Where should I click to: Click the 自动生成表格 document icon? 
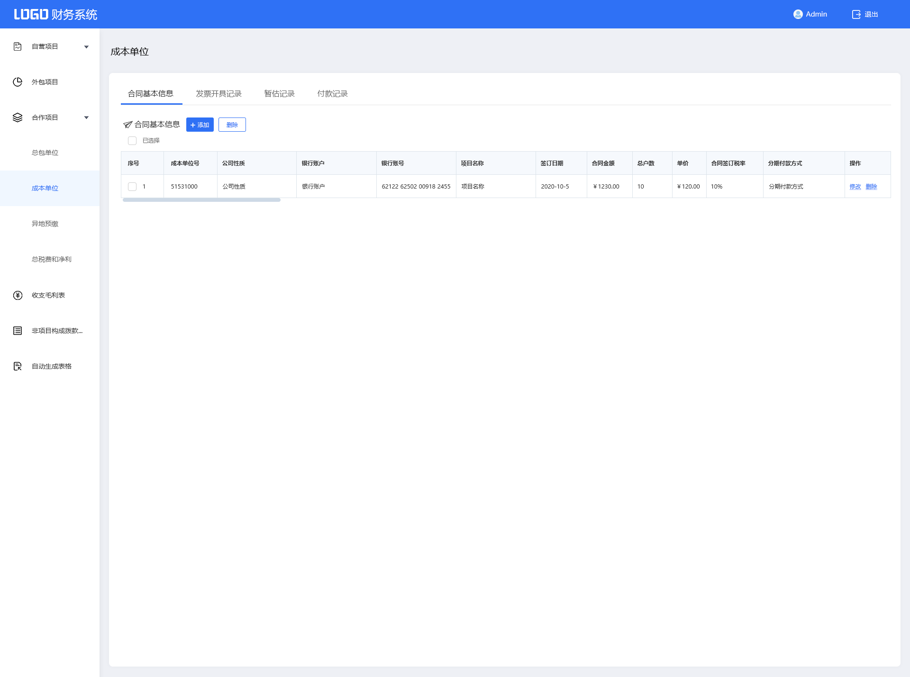coord(18,366)
